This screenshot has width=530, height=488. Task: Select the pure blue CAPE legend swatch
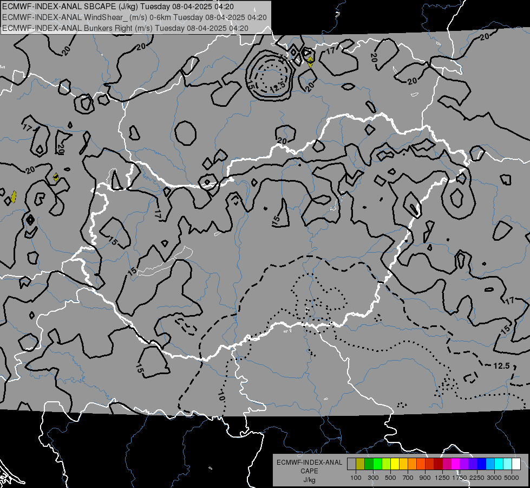[482, 464]
